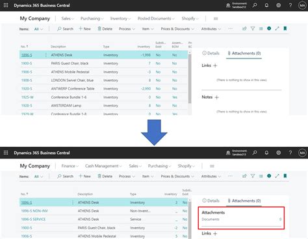Image resolution: width=308 pixels, height=239 pixels.
Task: Toggle FactBox info icon in upper screenshot
Action: [269, 29]
